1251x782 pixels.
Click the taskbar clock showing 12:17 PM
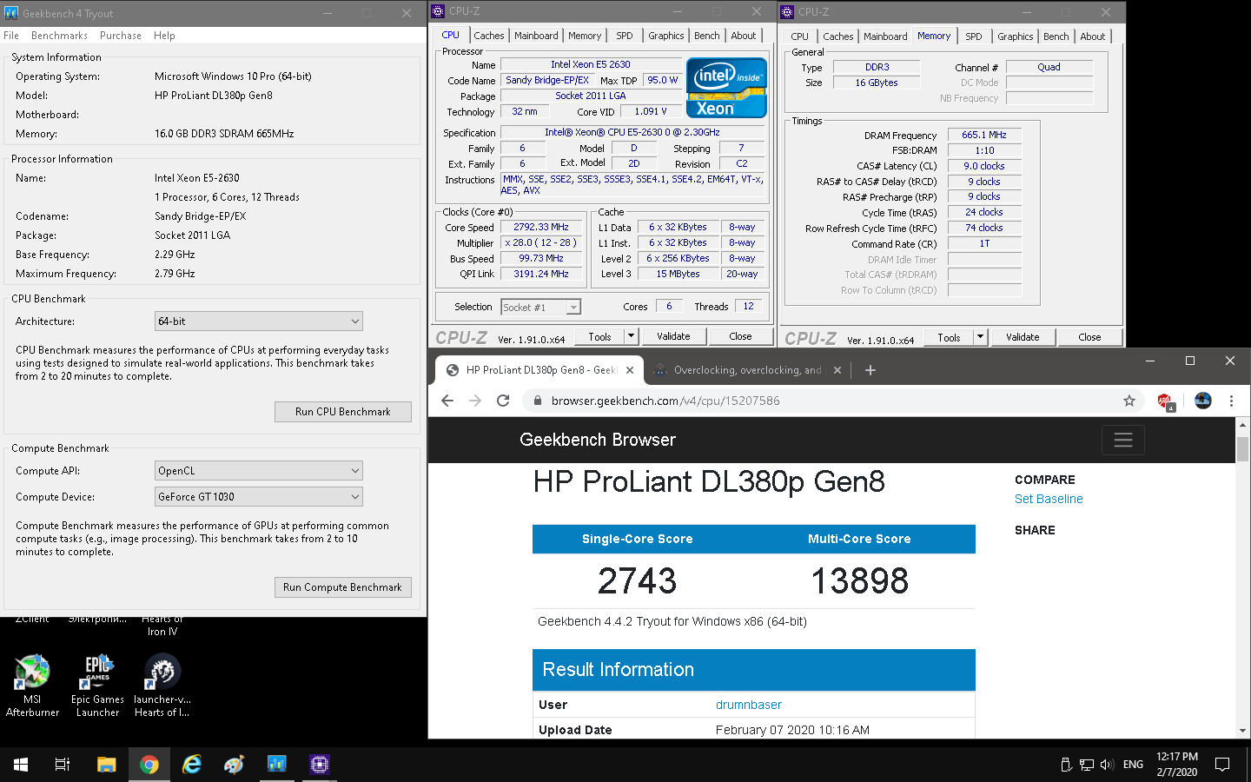point(1177,765)
